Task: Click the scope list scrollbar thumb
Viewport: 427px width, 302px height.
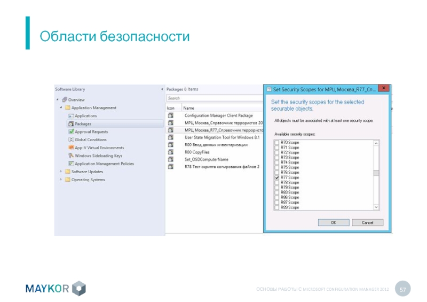Action: [x=376, y=173]
